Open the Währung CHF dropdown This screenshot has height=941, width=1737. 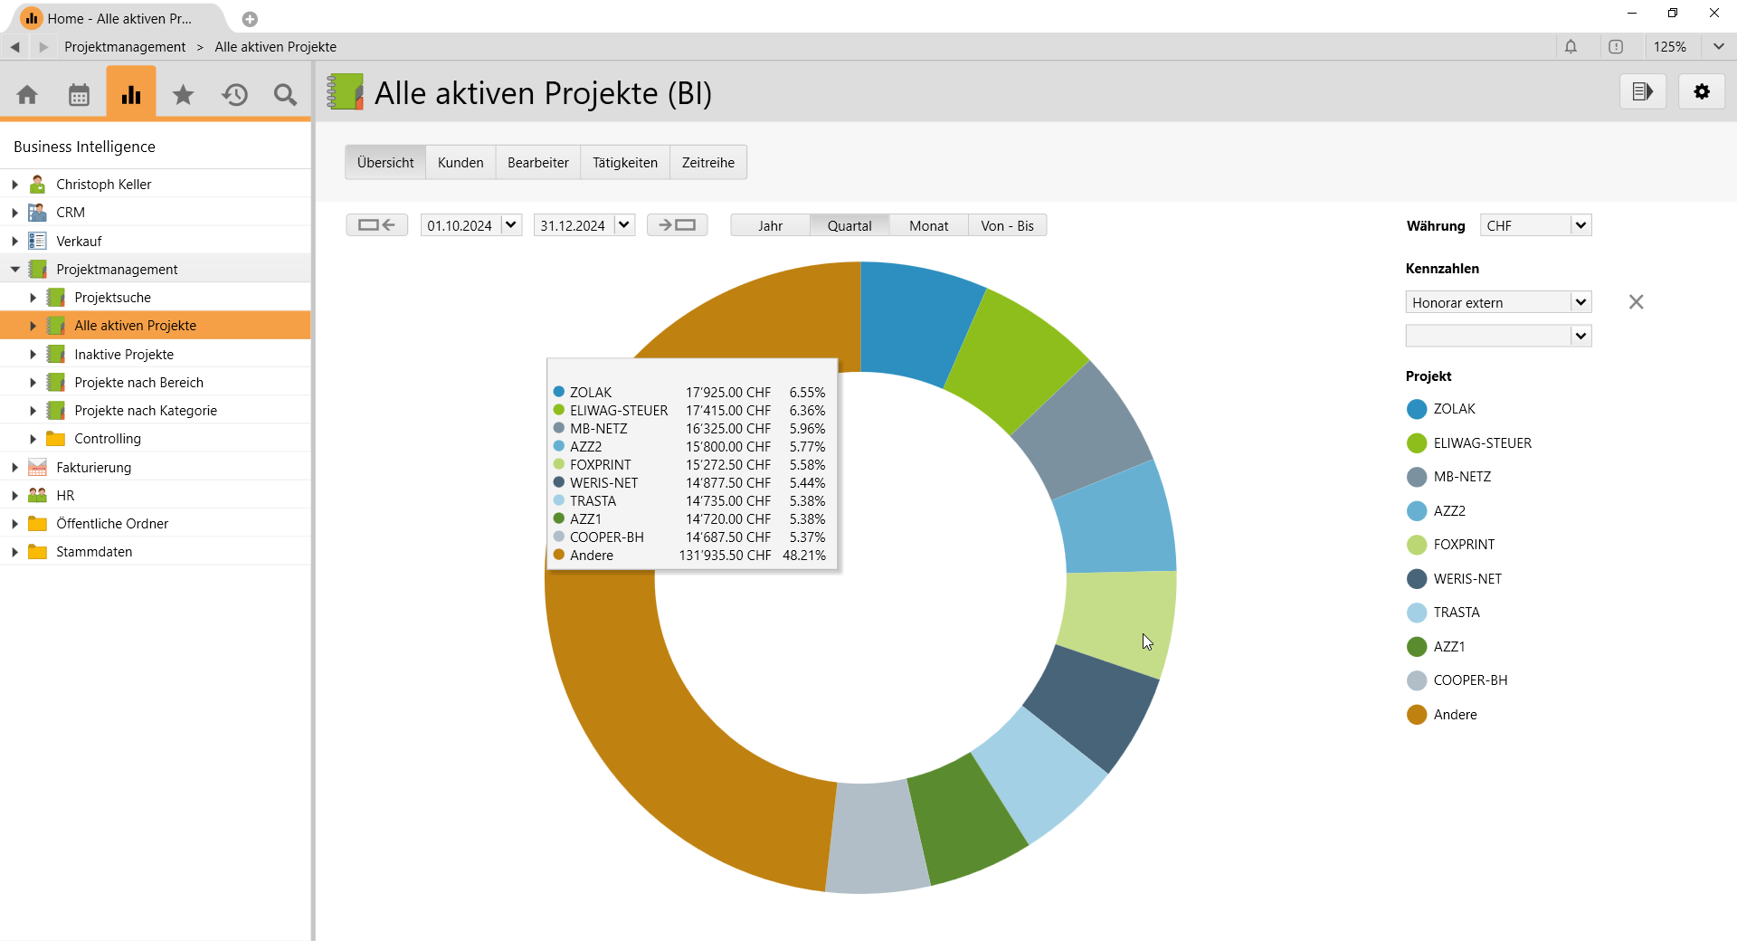point(1535,225)
